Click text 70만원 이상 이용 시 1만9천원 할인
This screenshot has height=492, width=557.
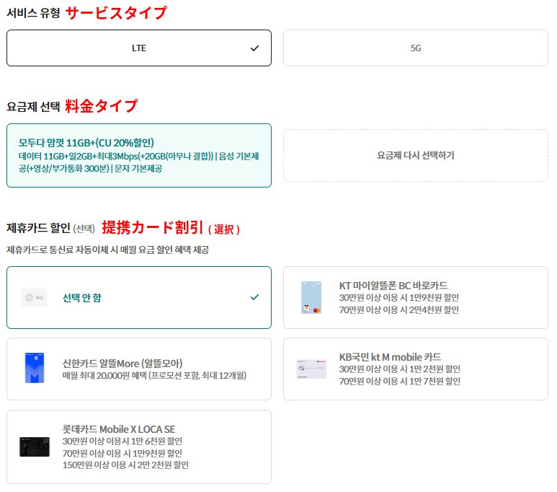(x=122, y=453)
